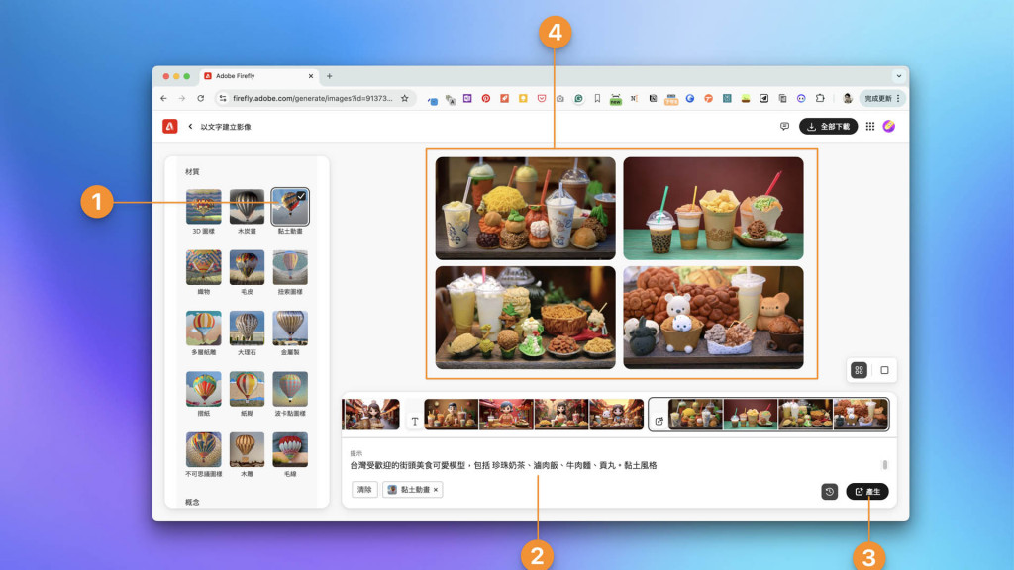Apply the 摺紙 origami material style

(203, 388)
